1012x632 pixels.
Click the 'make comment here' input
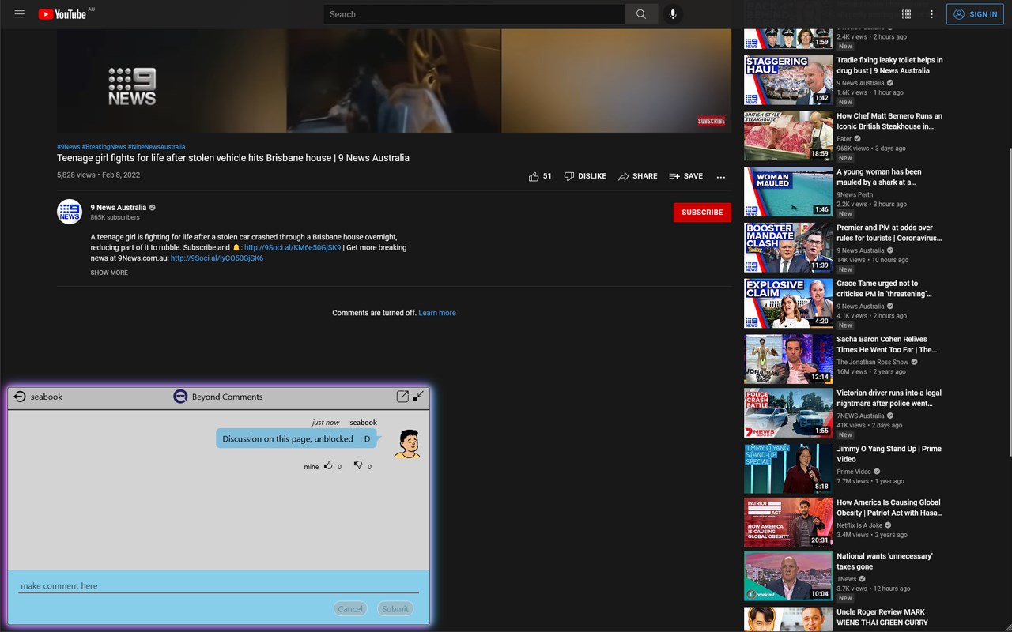click(219, 585)
